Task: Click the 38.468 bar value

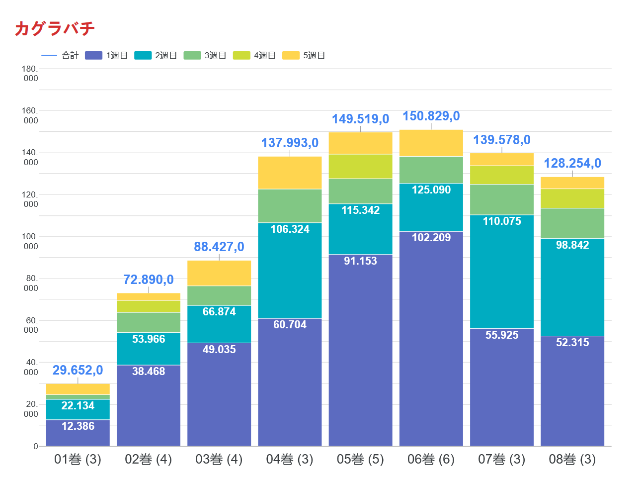Action: pyautogui.click(x=149, y=371)
